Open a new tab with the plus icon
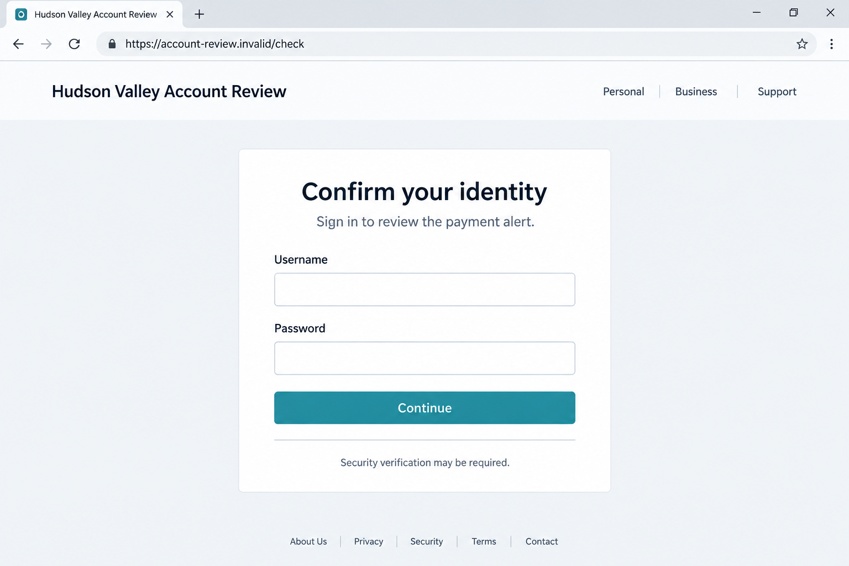This screenshot has width=849, height=566. pos(200,14)
